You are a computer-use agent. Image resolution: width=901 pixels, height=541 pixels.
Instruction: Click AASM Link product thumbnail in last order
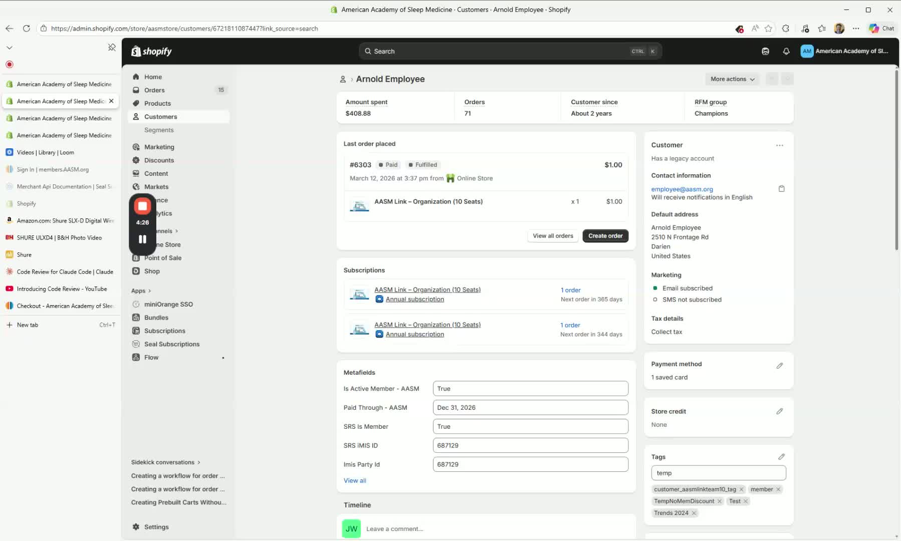pyautogui.click(x=359, y=205)
